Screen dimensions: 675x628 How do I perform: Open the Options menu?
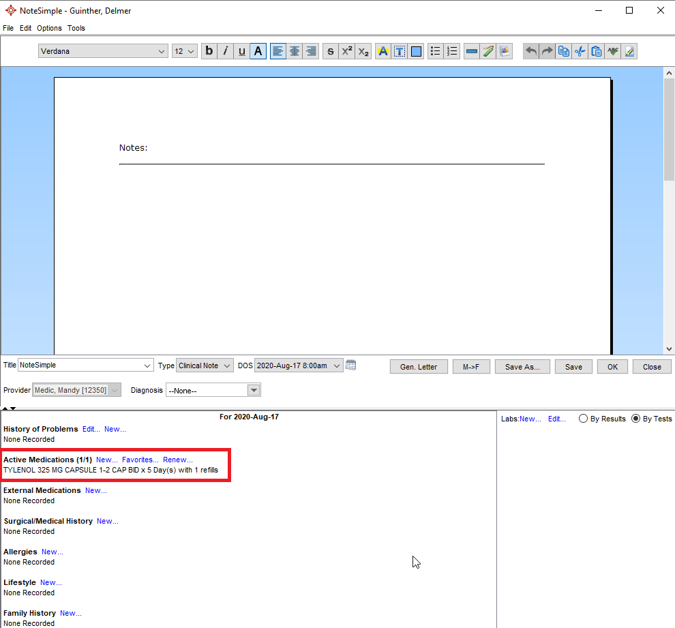click(x=49, y=28)
